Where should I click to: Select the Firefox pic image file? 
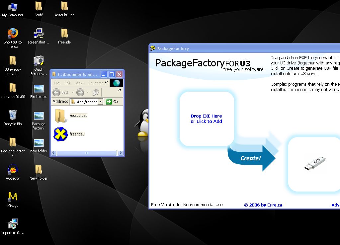39,91
